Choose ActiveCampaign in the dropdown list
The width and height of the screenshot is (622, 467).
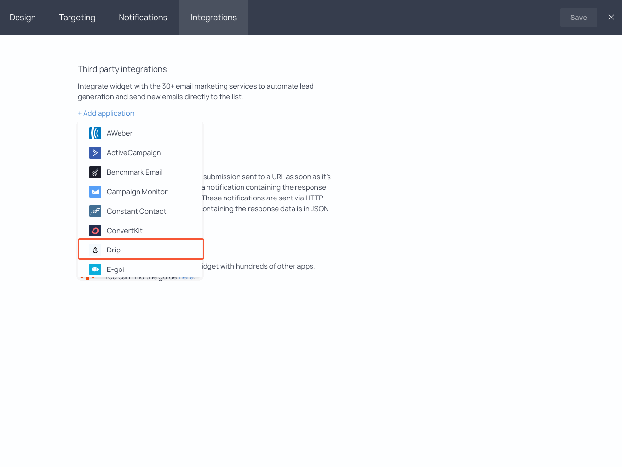point(134,153)
